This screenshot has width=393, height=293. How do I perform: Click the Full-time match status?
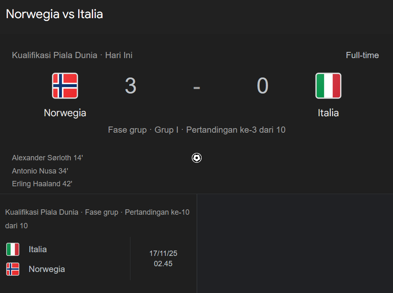coord(362,55)
